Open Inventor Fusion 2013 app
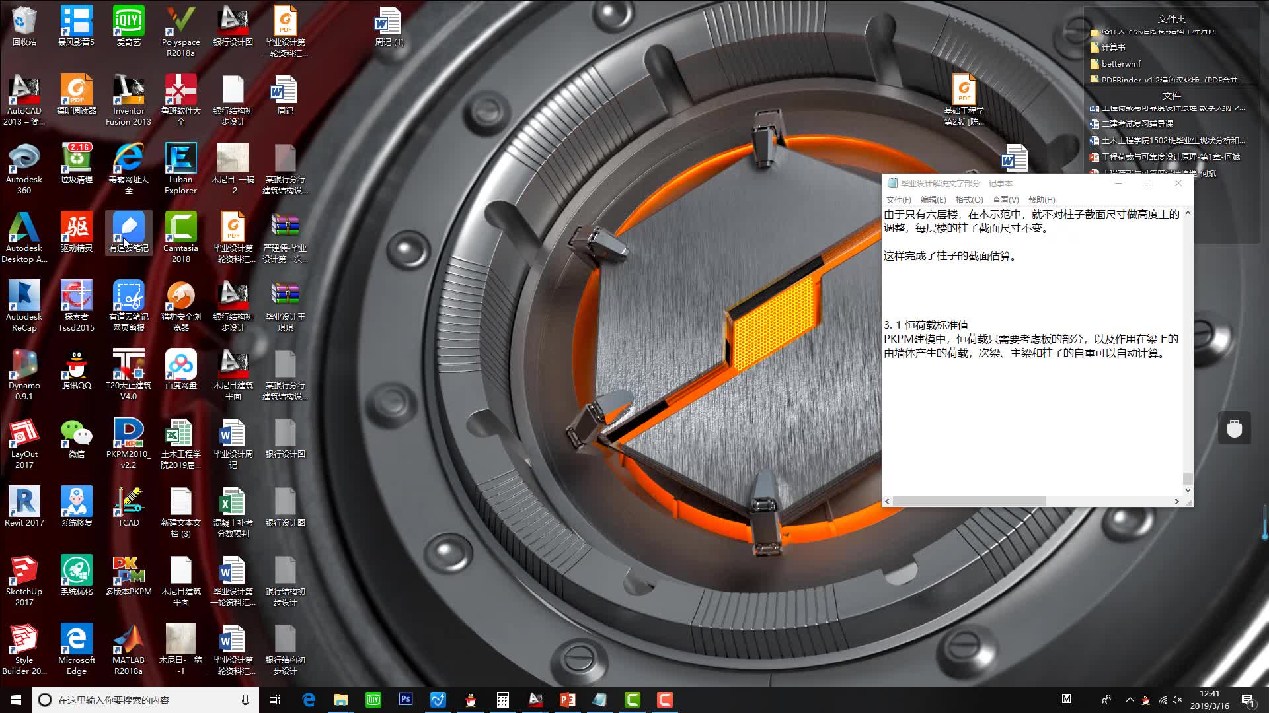Image resolution: width=1269 pixels, height=713 pixels. pos(128,98)
